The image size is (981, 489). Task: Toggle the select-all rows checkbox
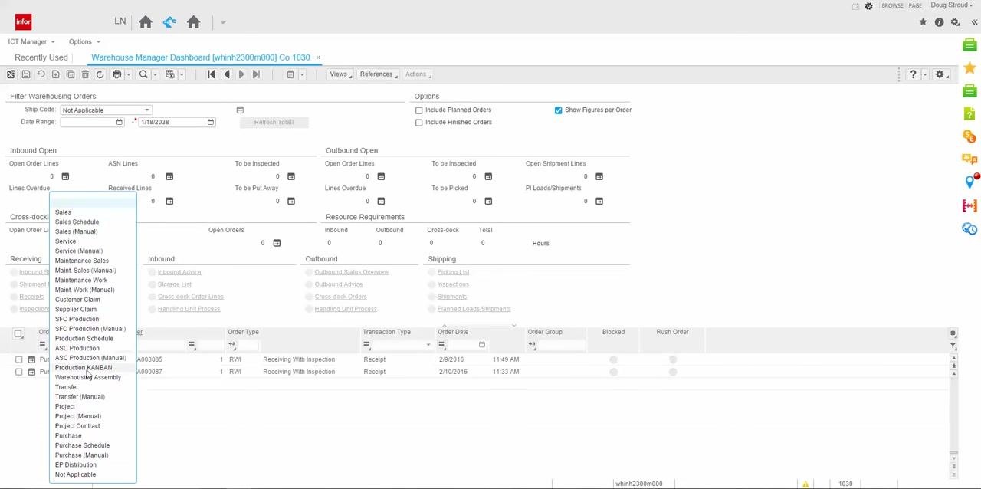click(18, 333)
